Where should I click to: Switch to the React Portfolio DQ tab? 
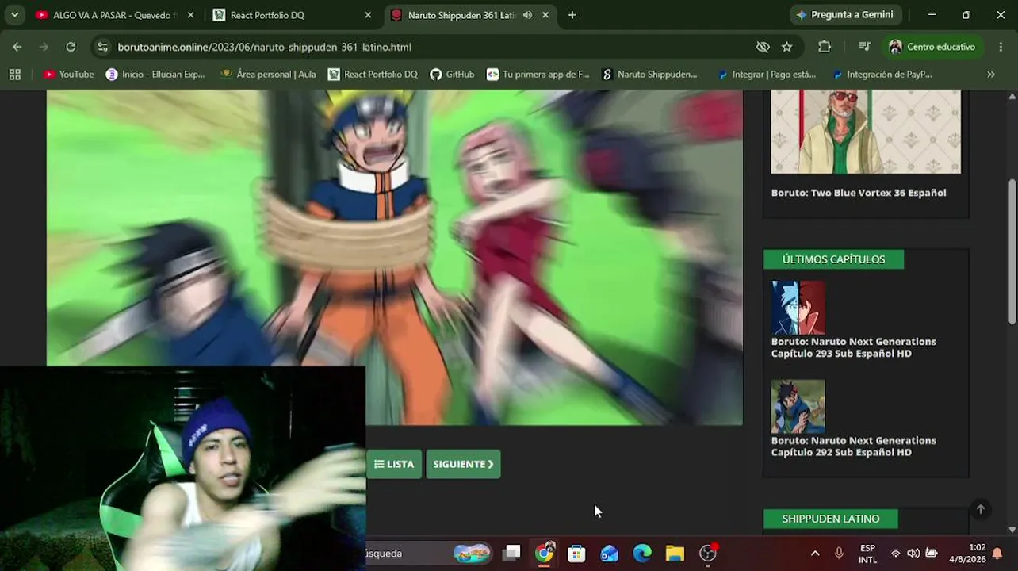point(293,15)
